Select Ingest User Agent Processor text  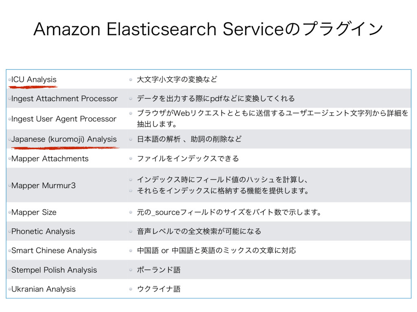pos(64,119)
